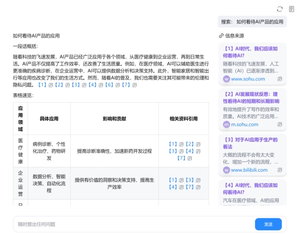
Task: Click copy icon beside m.sohu.com
Action: [279, 125]
